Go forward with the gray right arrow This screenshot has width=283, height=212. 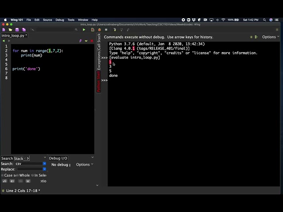click(9, 41)
